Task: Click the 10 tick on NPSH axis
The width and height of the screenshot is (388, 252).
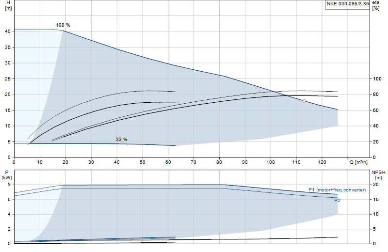Action: 376,214
